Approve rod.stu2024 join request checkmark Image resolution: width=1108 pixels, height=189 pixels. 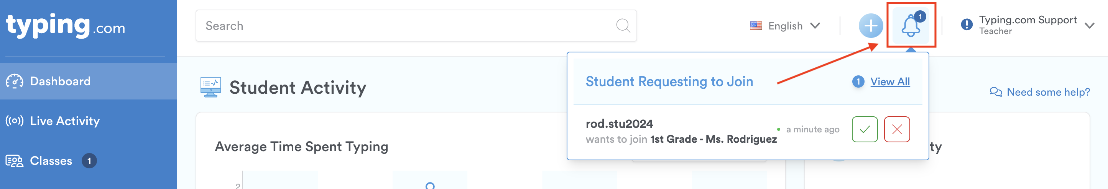[x=865, y=129]
